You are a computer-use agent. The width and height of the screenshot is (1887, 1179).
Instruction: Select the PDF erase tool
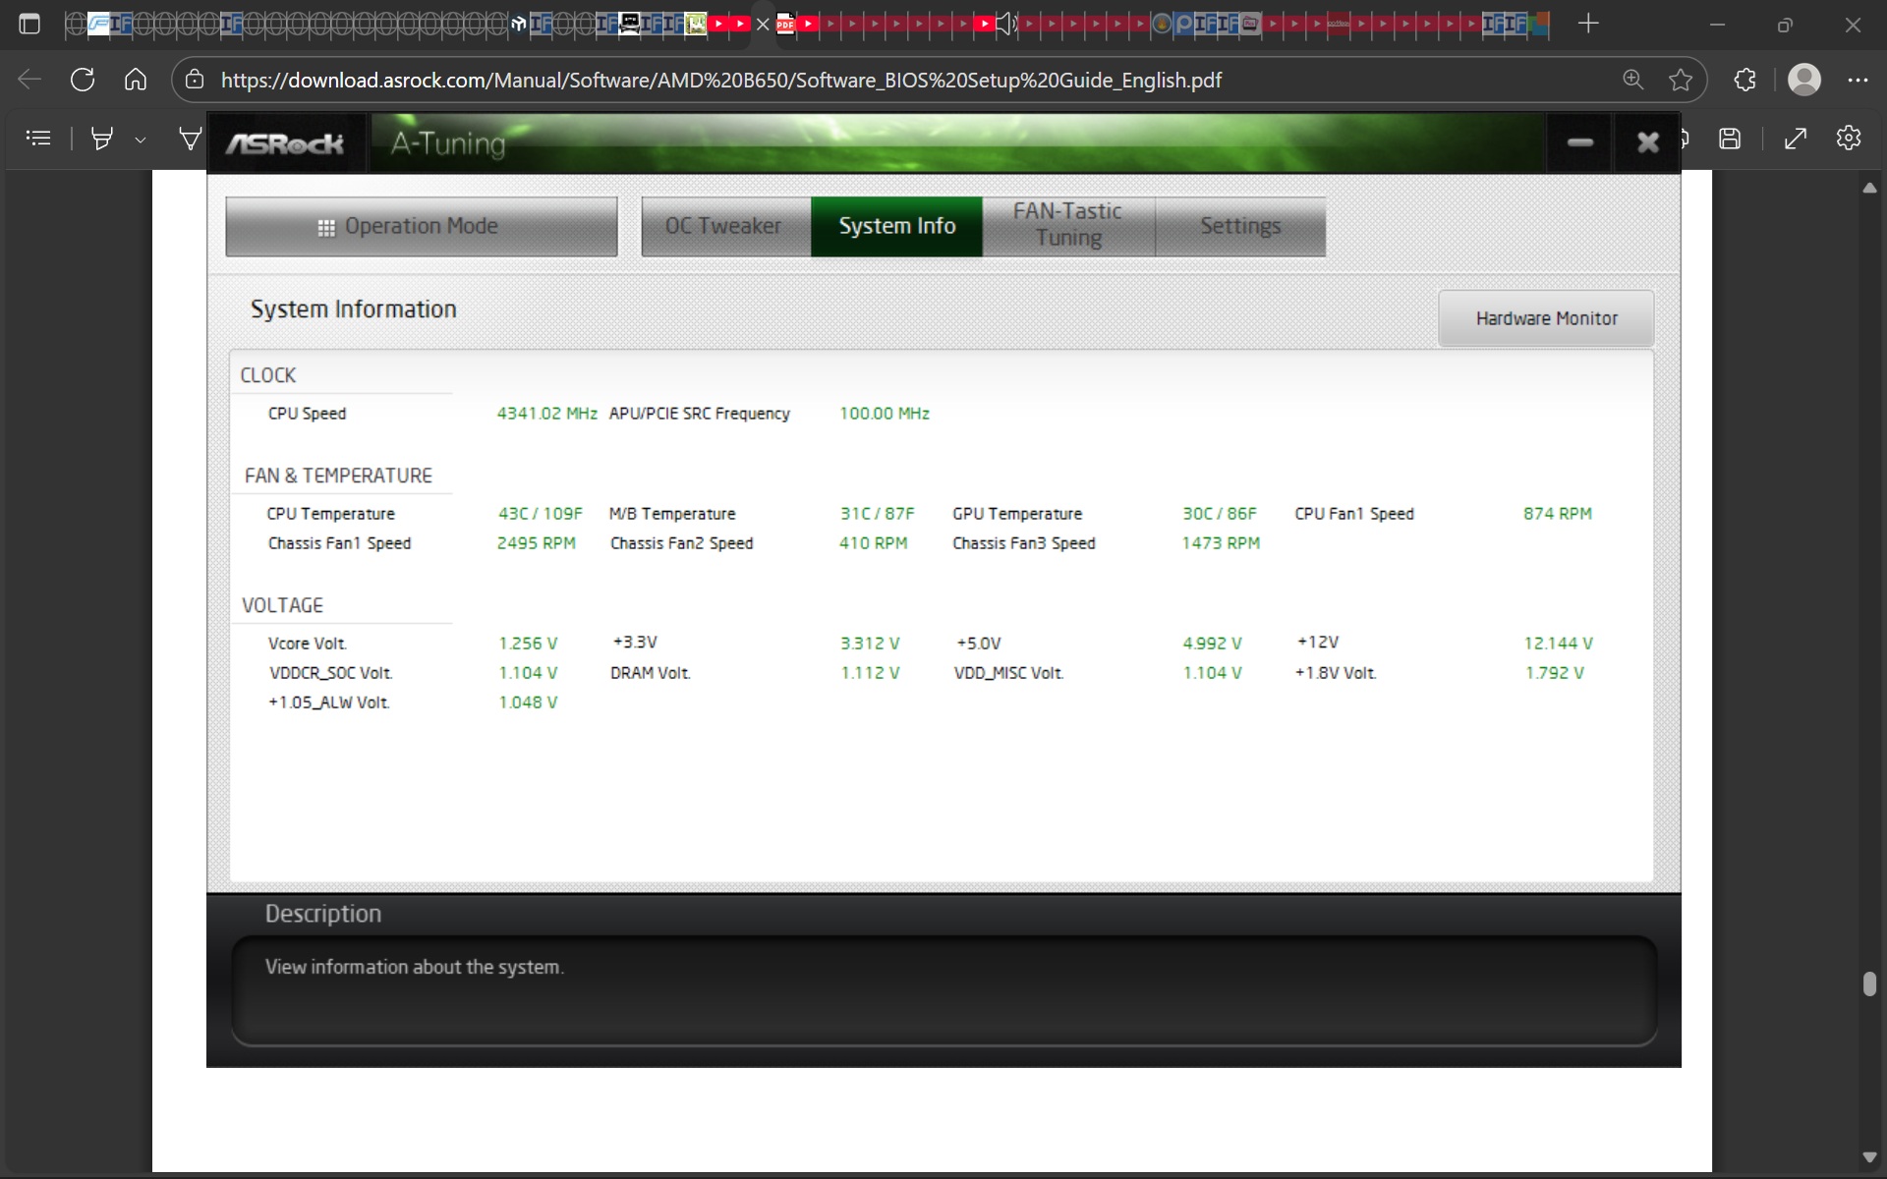click(x=190, y=139)
